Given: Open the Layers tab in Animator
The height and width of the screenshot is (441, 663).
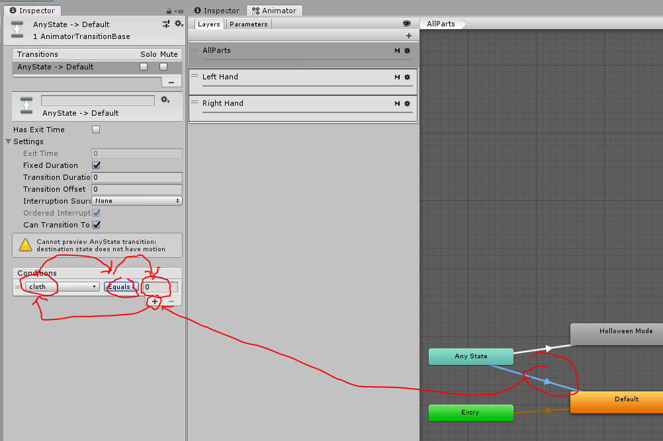Looking at the screenshot, I should pos(209,24).
